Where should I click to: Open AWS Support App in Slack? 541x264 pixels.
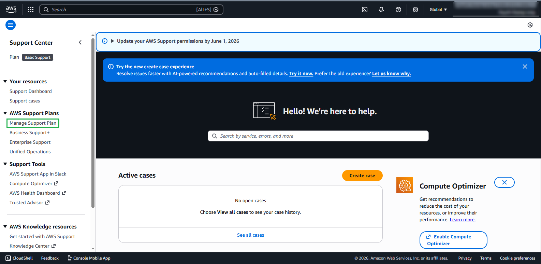(x=38, y=174)
